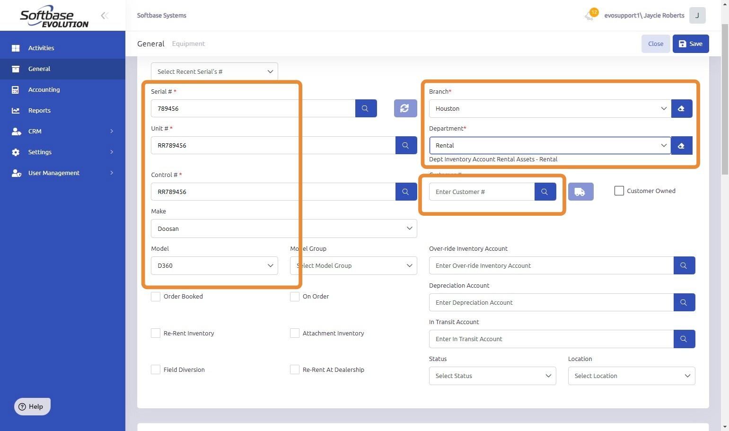The image size is (729, 431).
Task: Expand the Settings submenu chevron
Action: 112,152
